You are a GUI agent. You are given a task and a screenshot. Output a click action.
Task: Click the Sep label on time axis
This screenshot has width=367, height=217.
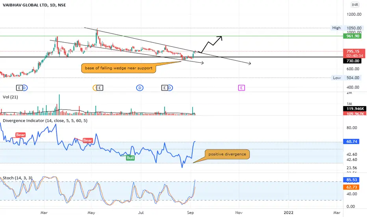click(191, 213)
